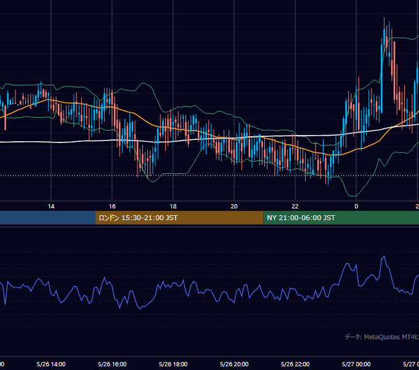Click the blue session bar before ロンドン
The height and width of the screenshot is (370, 419).
click(x=47, y=218)
